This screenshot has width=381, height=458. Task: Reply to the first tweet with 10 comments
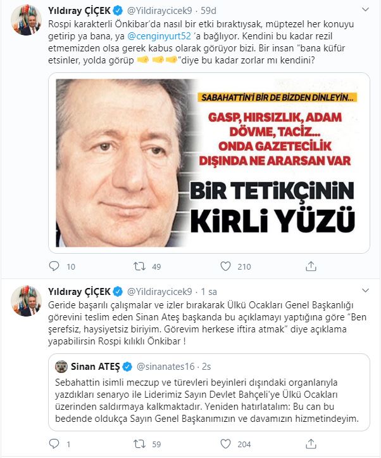click(x=54, y=266)
